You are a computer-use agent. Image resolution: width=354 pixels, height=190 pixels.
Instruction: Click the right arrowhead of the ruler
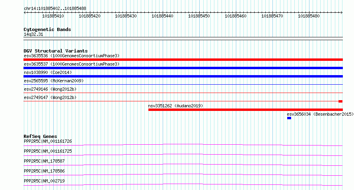(x=342, y=13)
